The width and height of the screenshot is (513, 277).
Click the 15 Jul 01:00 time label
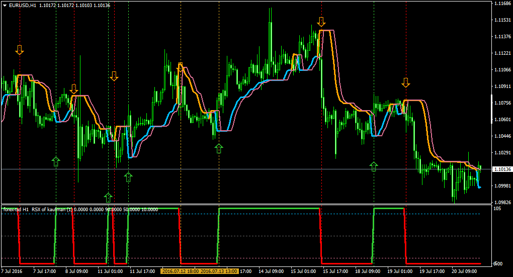tap(303, 271)
